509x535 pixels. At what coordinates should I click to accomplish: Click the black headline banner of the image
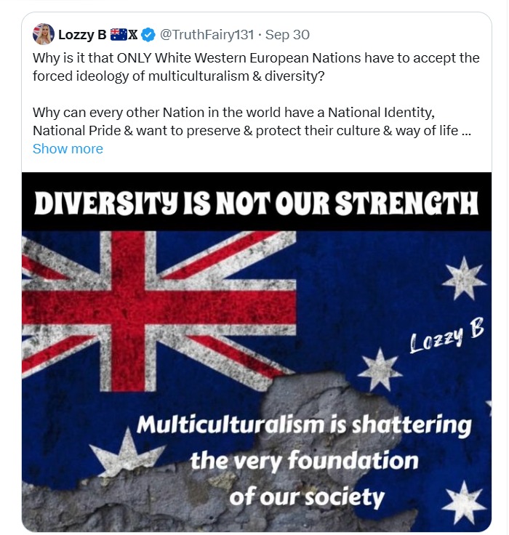coord(256,203)
